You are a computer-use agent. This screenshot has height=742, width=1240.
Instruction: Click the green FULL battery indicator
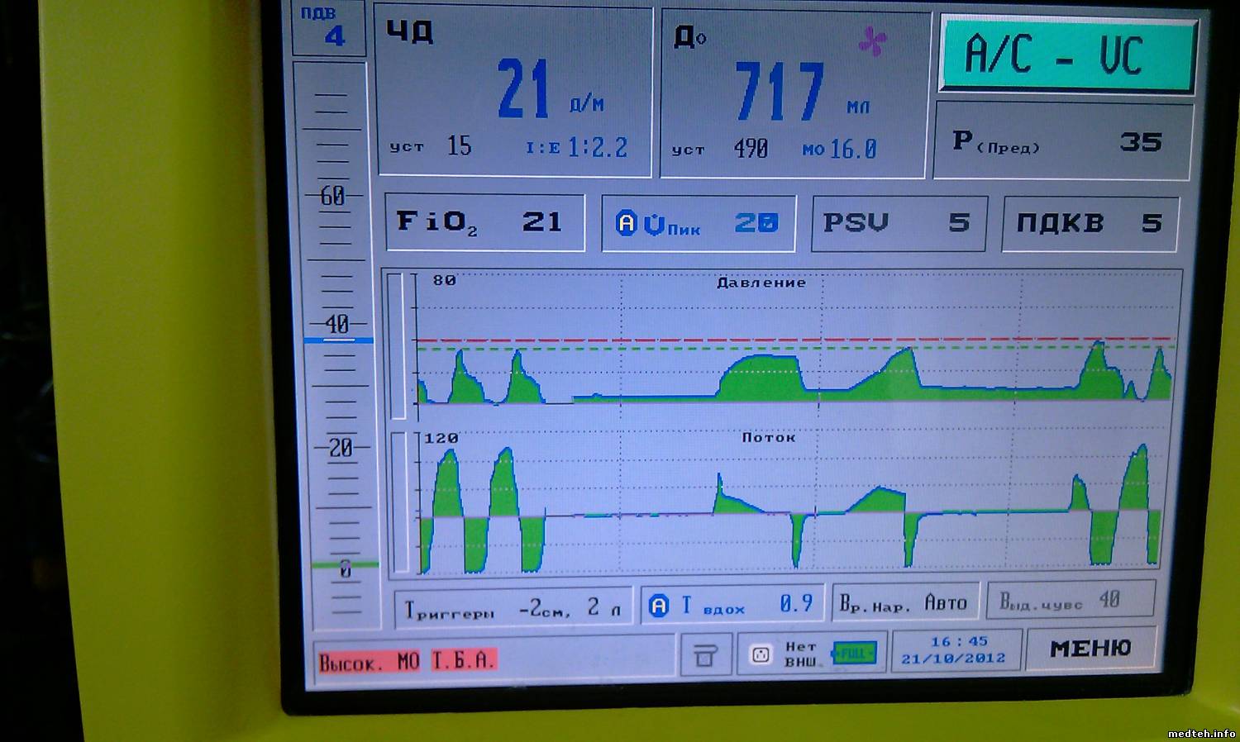[853, 654]
